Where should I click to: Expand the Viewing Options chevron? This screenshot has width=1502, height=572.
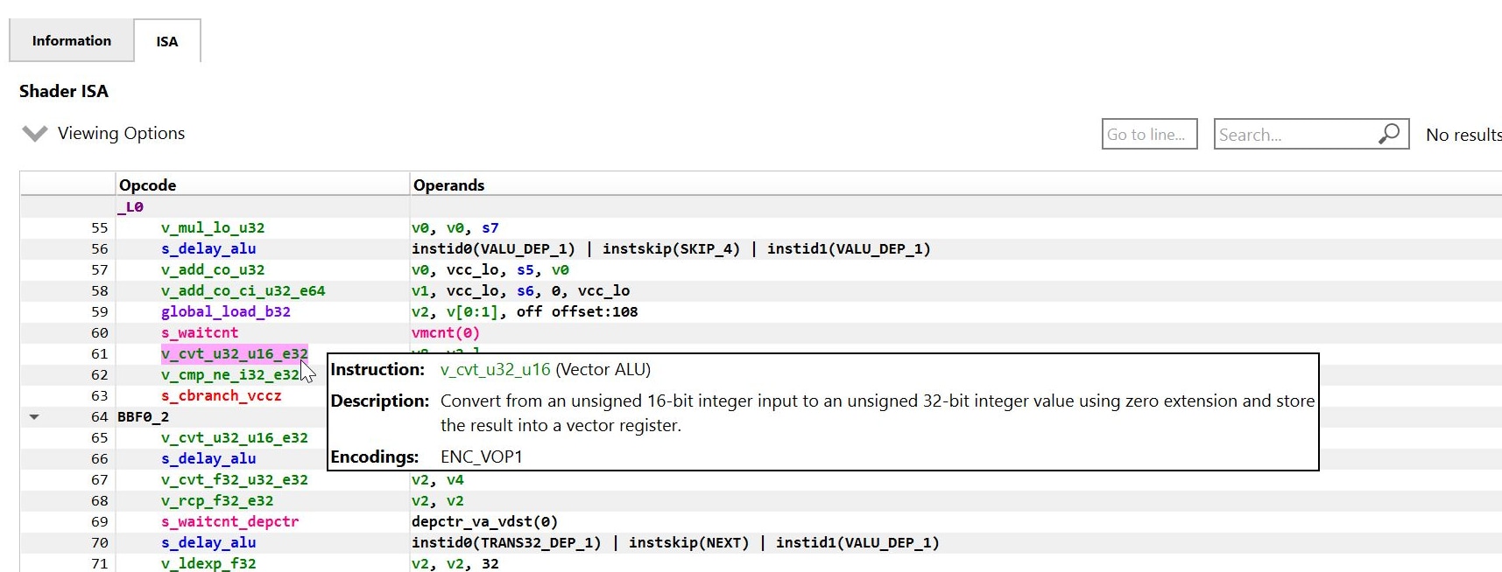[x=35, y=134]
